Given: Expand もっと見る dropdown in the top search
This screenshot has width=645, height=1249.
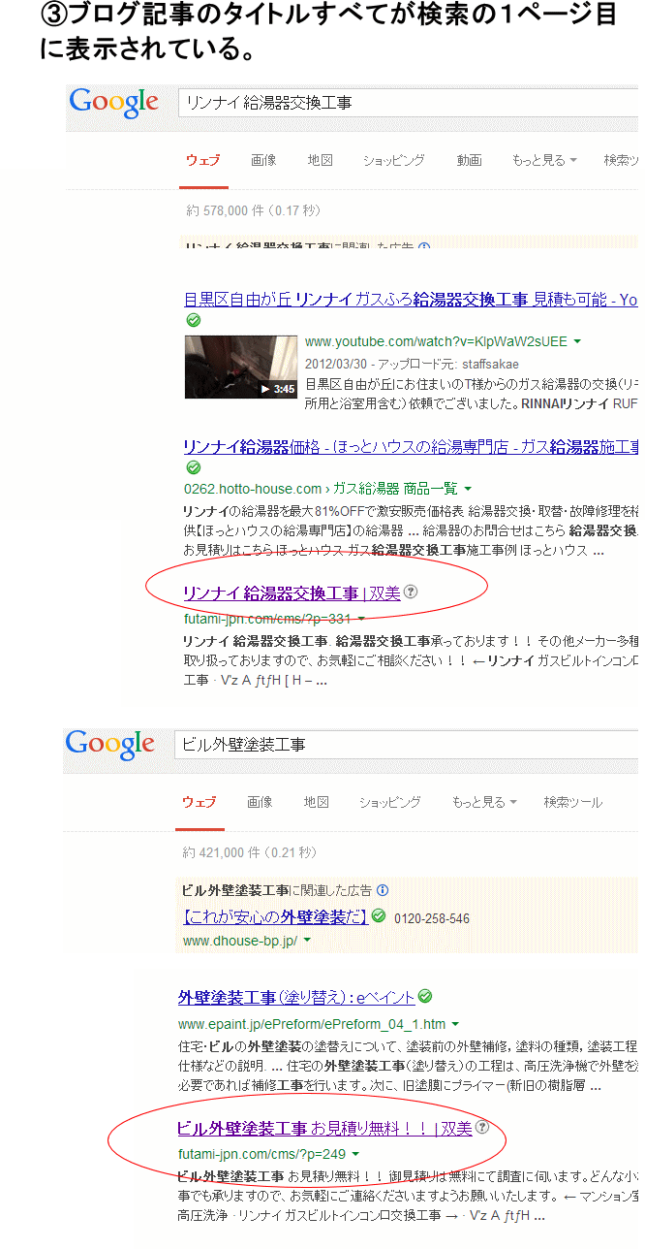Looking at the screenshot, I should click(x=544, y=160).
